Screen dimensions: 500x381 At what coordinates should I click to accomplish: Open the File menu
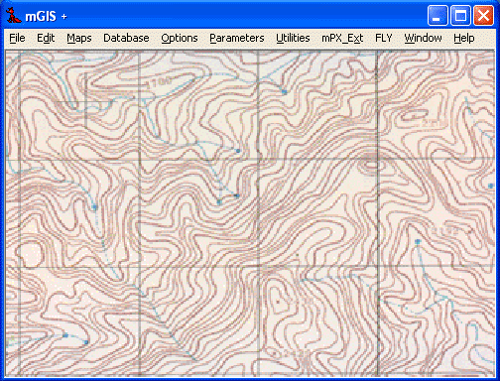17,38
